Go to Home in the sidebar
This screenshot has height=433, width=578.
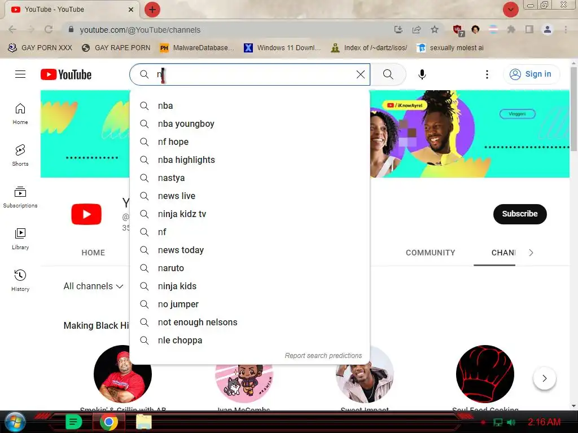(x=20, y=114)
